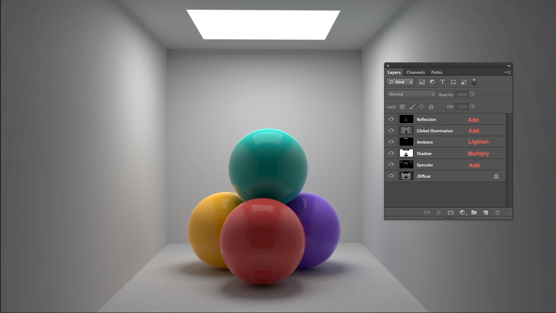
Task: Click the link layers icon
Action: [427, 213]
